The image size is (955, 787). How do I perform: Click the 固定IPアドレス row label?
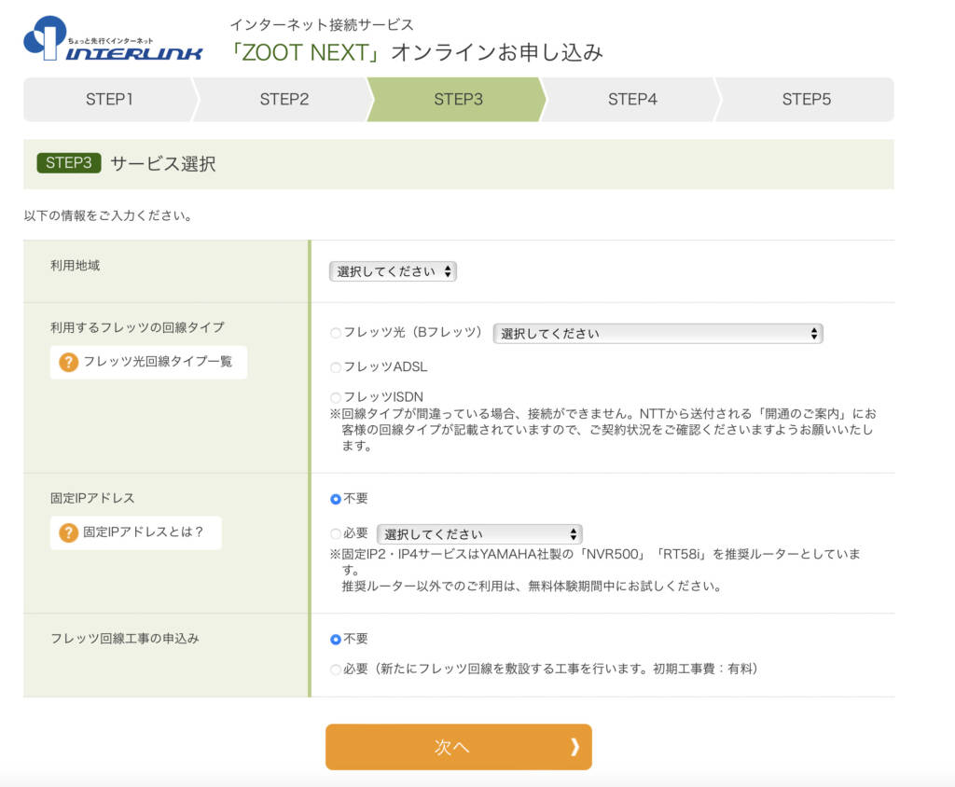pyautogui.click(x=92, y=498)
